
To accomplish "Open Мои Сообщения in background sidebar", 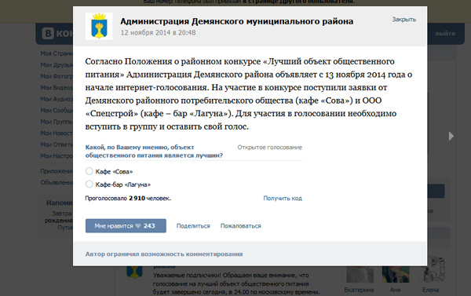I will (57, 110).
